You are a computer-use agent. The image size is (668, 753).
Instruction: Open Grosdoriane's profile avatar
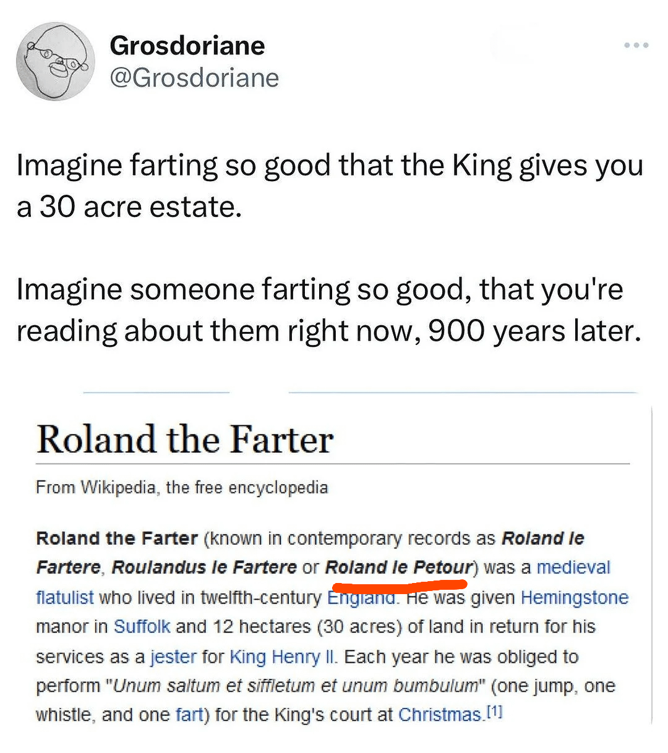click(x=56, y=62)
